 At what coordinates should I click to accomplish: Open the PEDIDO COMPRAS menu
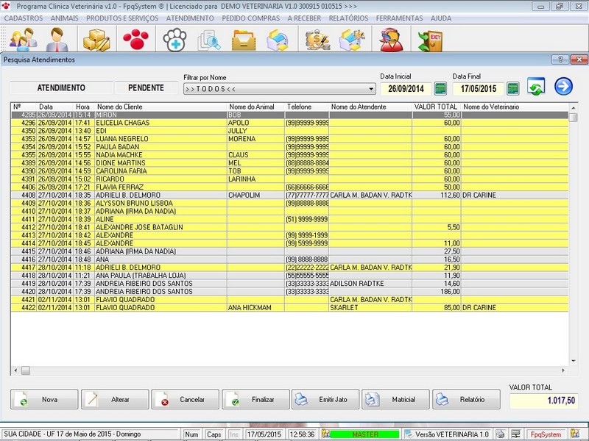pos(250,18)
